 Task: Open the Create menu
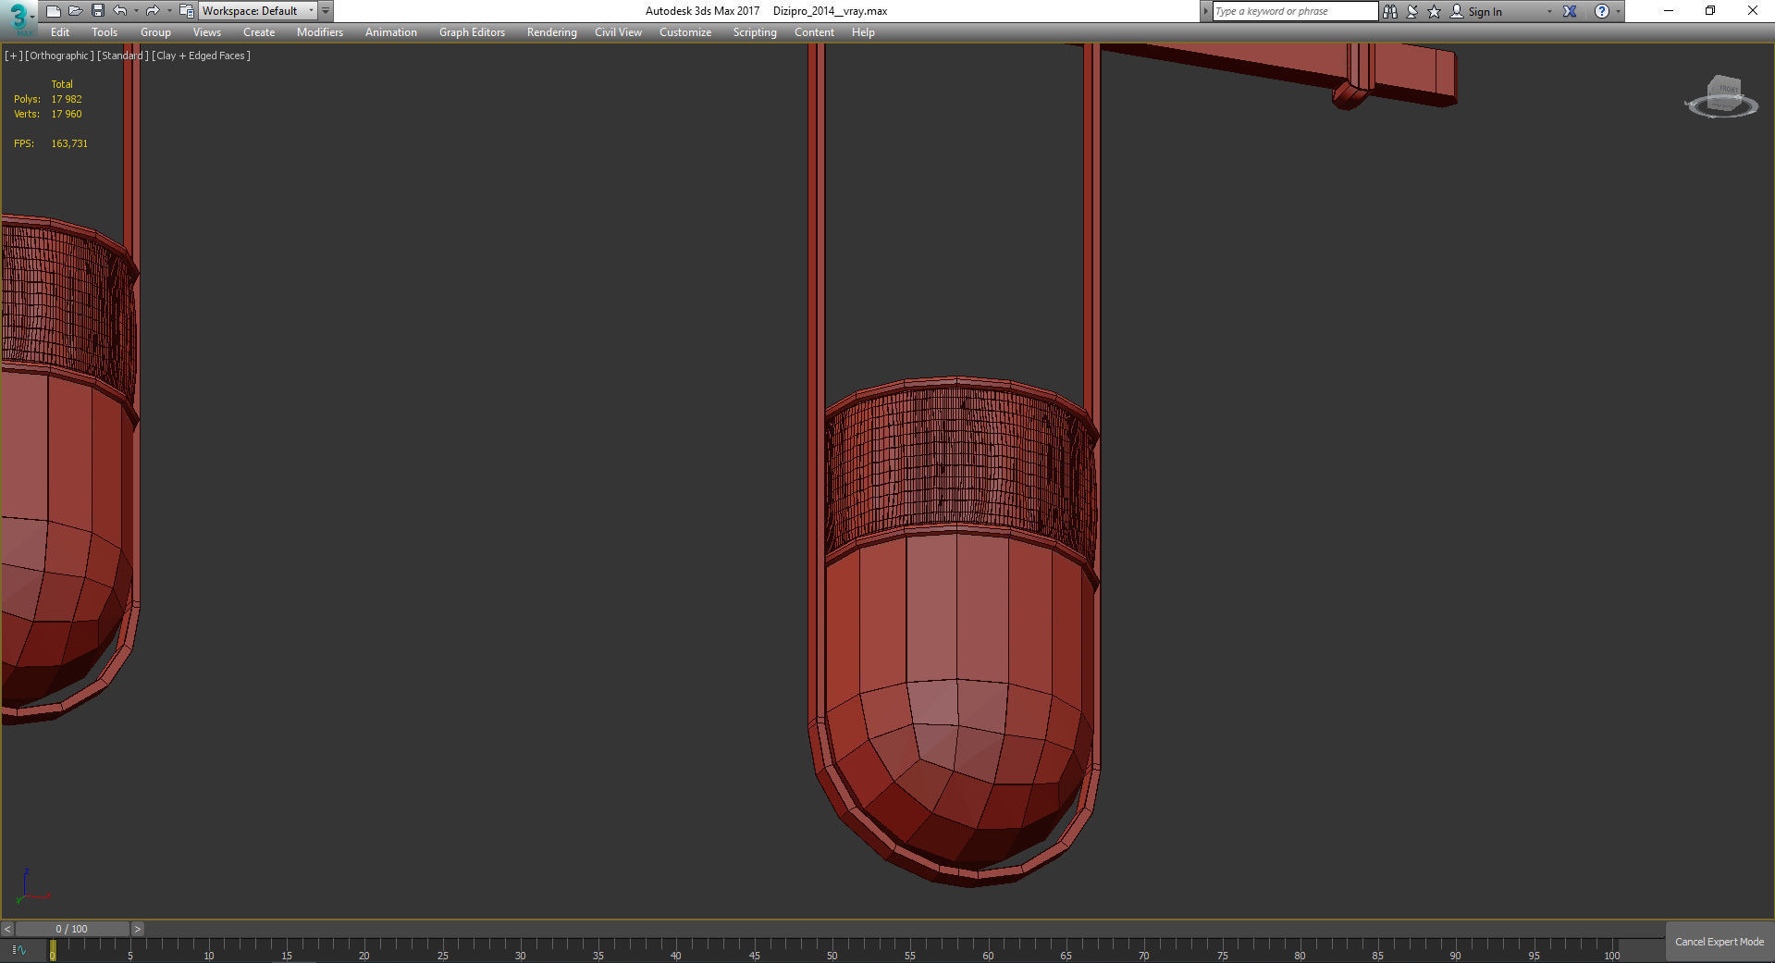pyautogui.click(x=259, y=32)
